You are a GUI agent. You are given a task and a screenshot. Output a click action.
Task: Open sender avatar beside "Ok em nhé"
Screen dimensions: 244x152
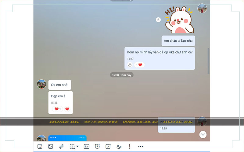pyautogui.click(x=41, y=84)
